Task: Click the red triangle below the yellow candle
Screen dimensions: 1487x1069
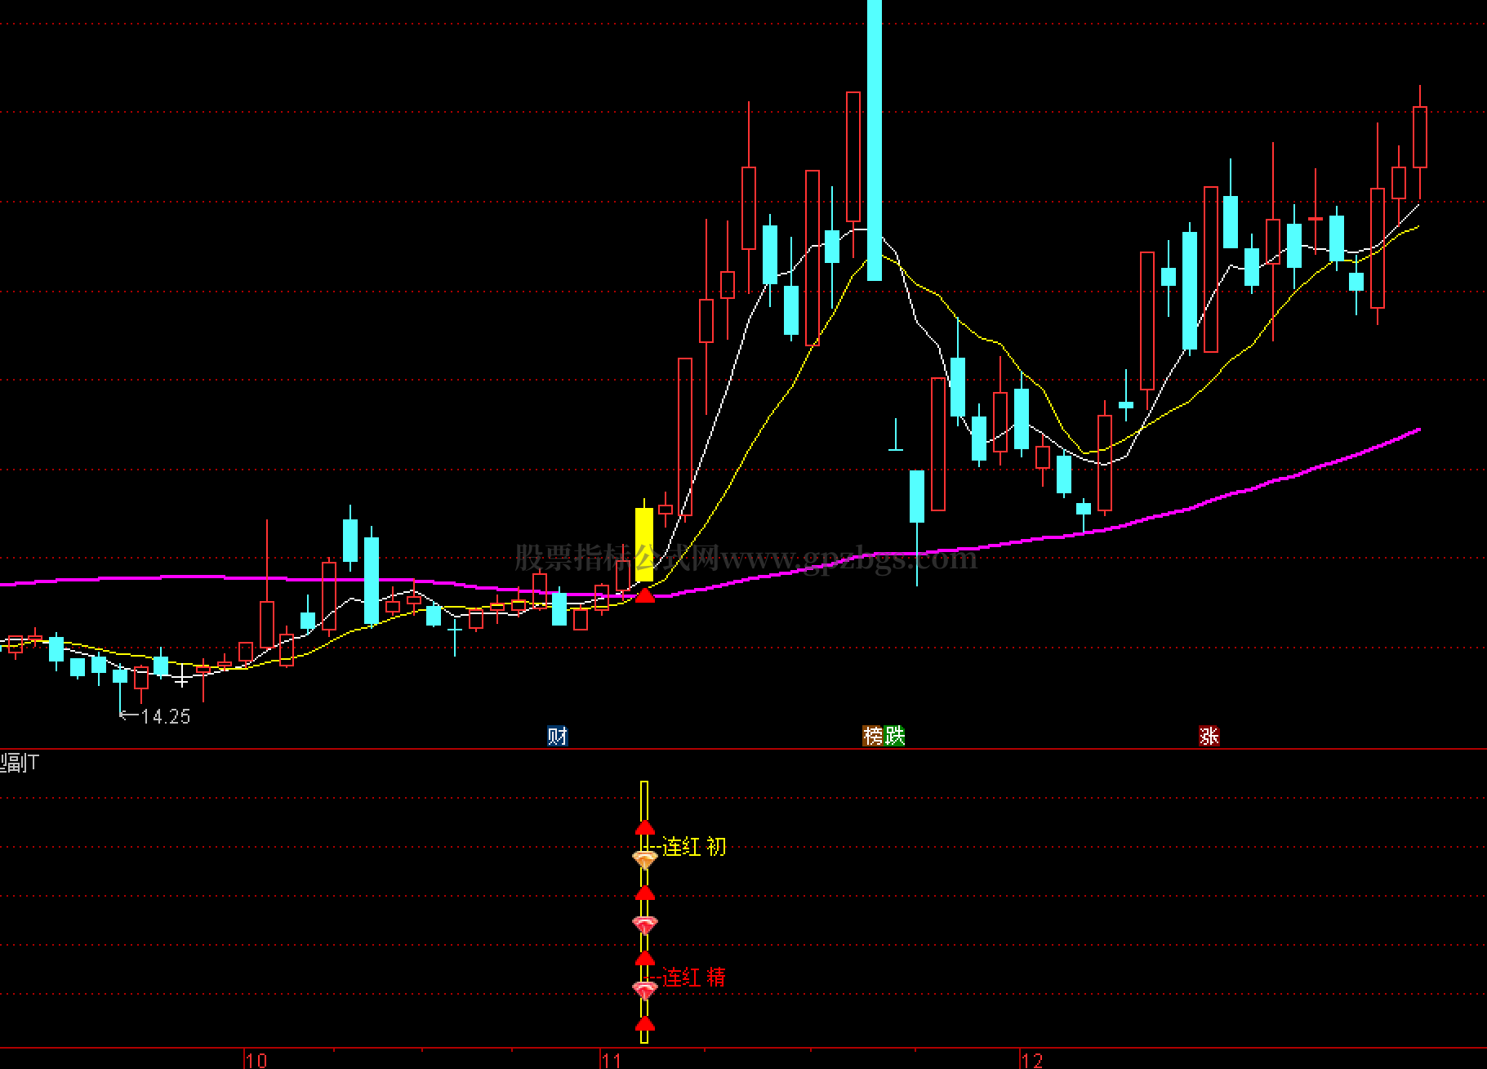Action: 644,595
